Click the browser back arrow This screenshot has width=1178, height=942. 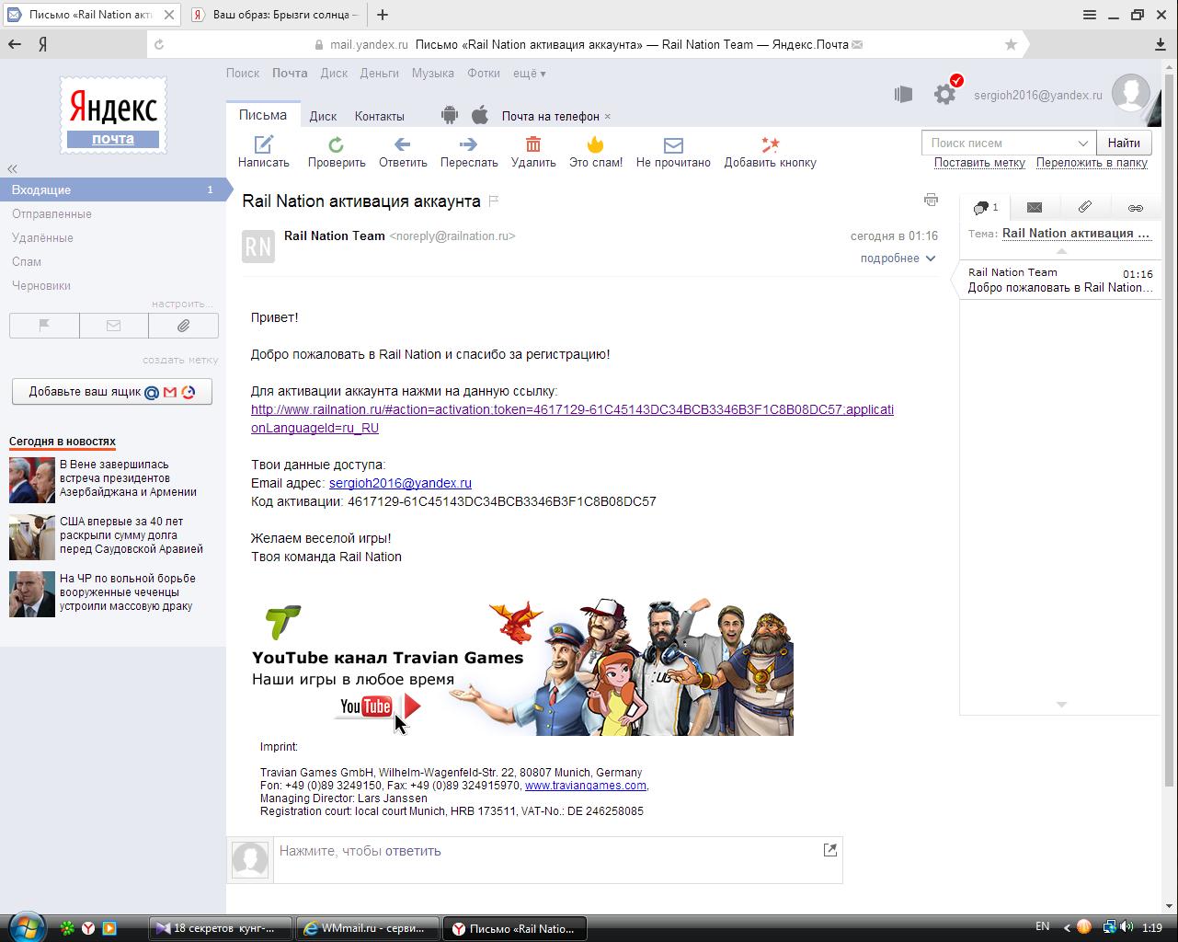point(14,44)
